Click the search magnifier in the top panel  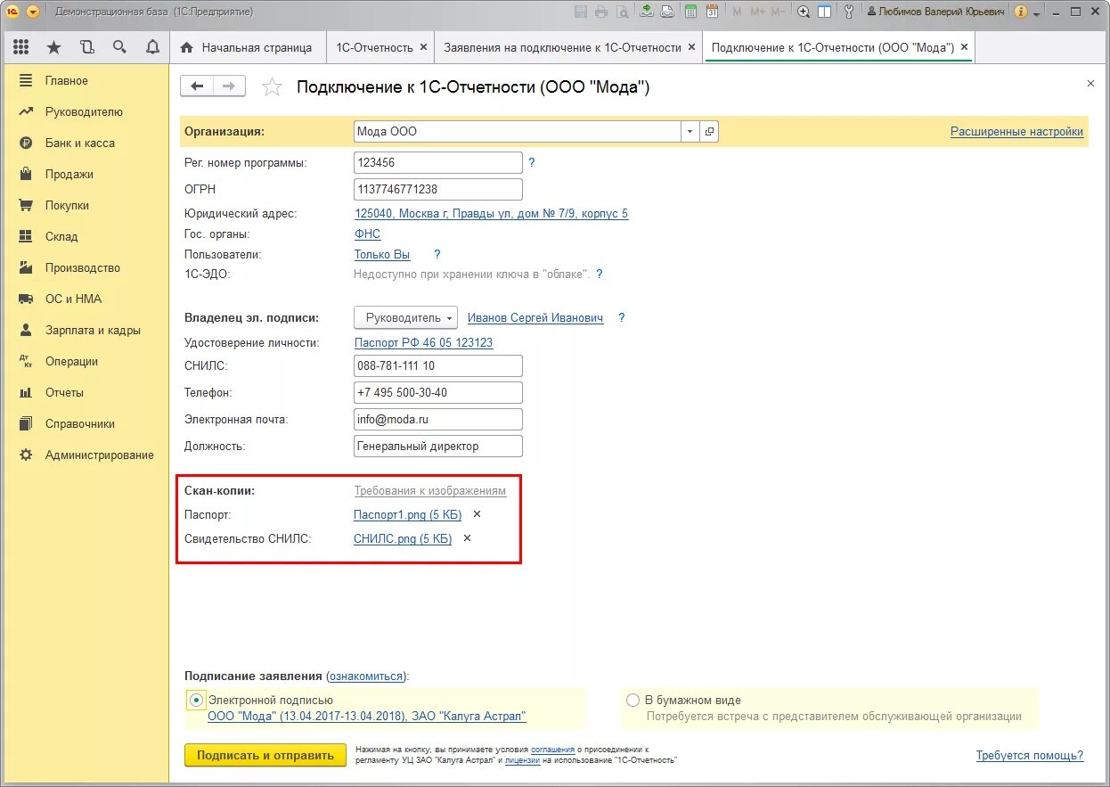(119, 47)
